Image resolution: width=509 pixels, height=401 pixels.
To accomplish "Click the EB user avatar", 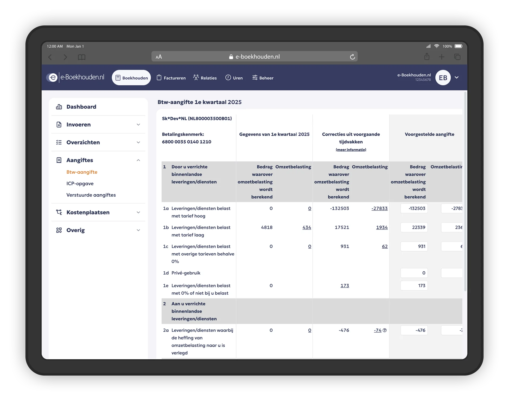I will click(x=443, y=78).
